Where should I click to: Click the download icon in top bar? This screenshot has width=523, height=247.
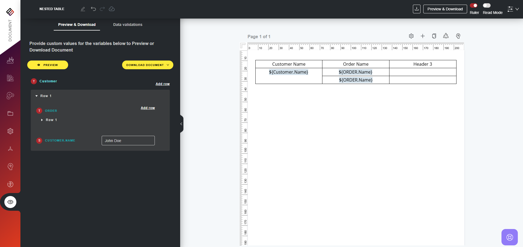coord(416,9)
